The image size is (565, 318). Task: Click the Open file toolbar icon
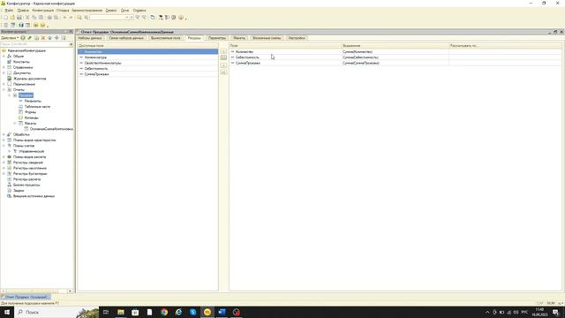pos(12,18)
